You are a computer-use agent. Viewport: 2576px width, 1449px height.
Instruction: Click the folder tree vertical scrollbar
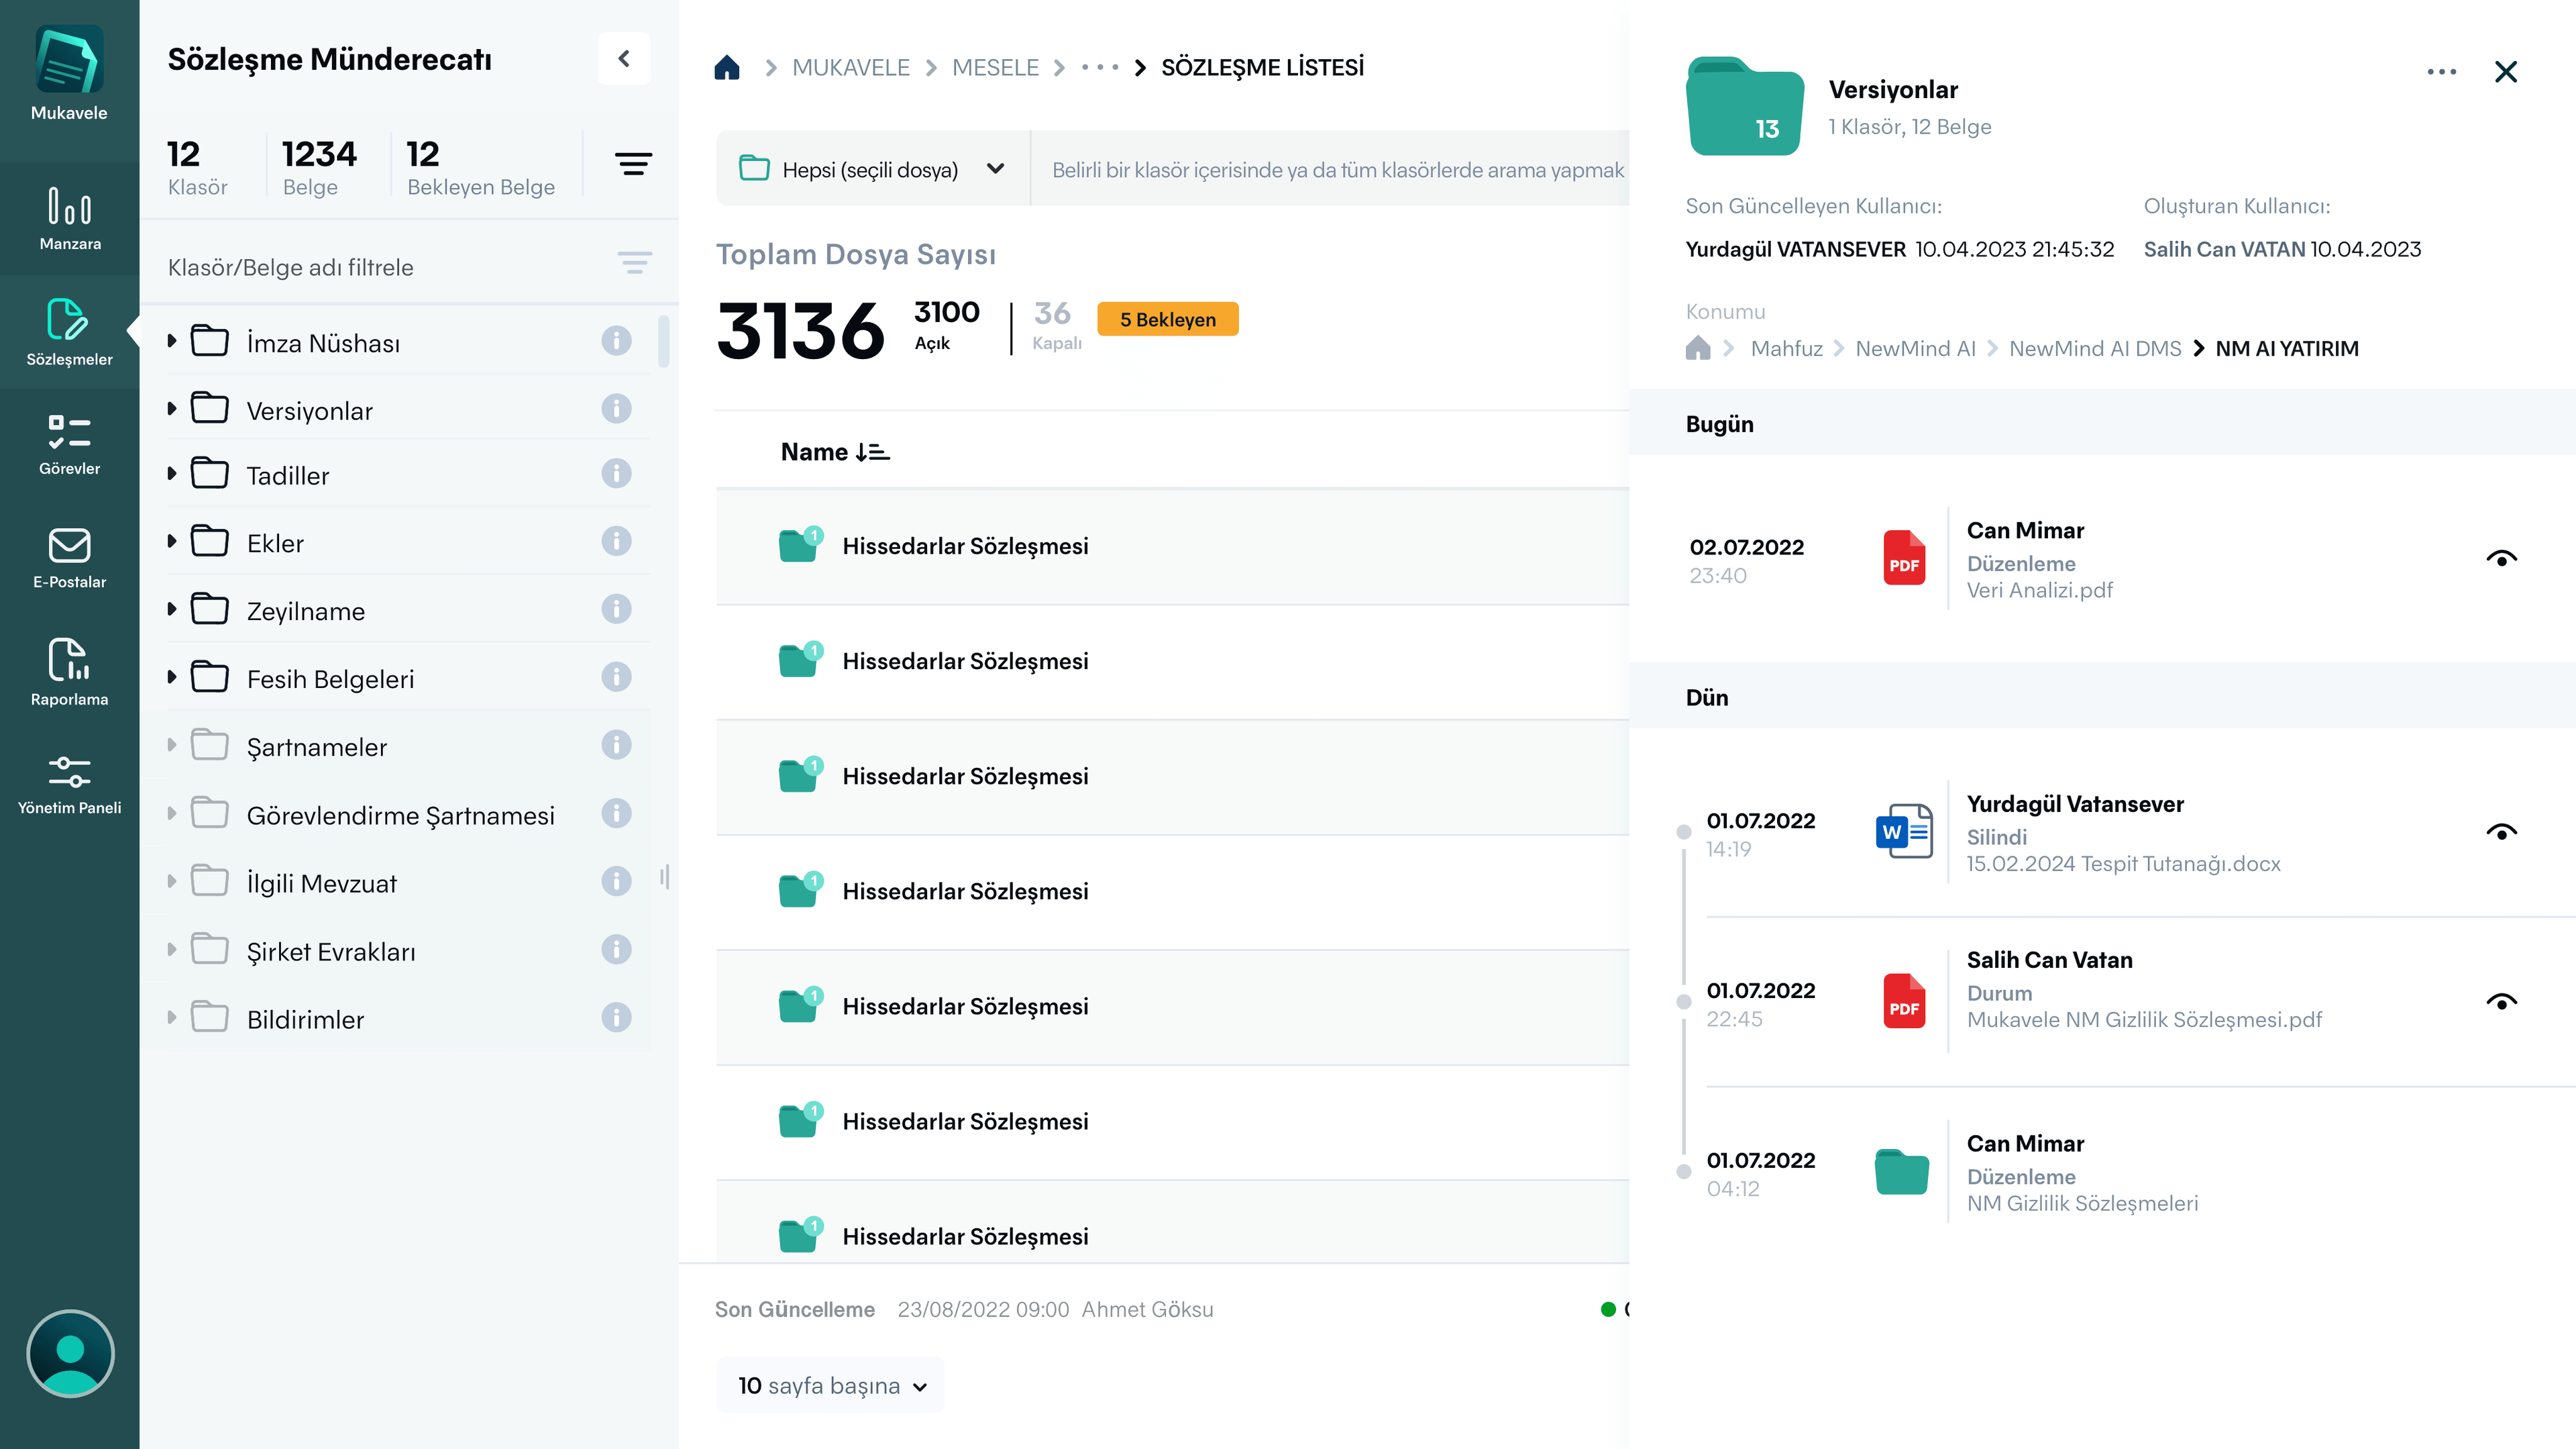point(664,342)
